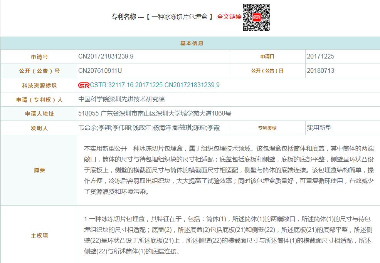The image size is (380, 263).
Task: Click the application date 20171225
Action: click(320, 56)
